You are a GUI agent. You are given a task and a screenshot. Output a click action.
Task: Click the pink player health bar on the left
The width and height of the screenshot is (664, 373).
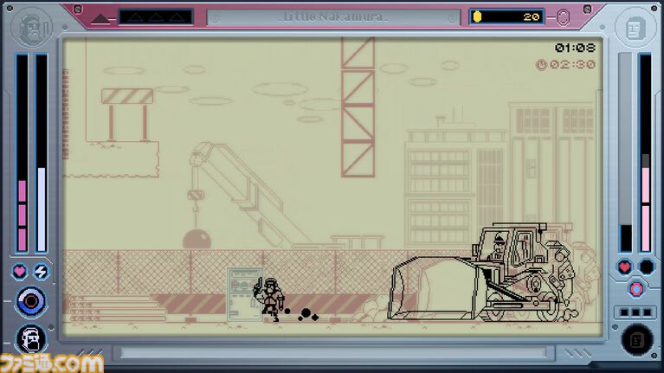(22, 153)
